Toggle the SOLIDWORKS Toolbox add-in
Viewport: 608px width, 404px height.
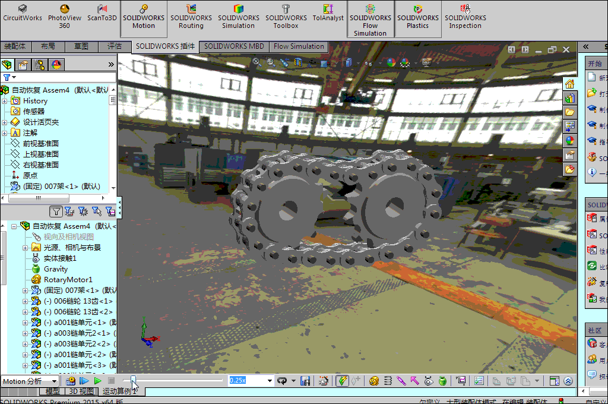[x=286, y=17]
